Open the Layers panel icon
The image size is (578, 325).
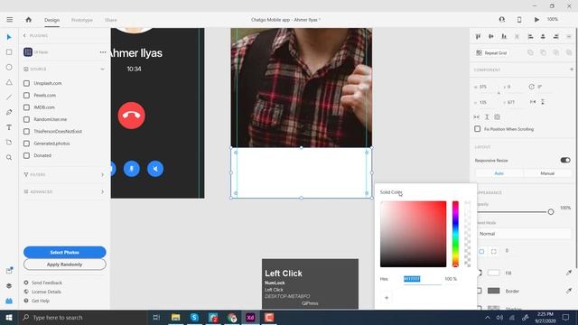point(9,285)
